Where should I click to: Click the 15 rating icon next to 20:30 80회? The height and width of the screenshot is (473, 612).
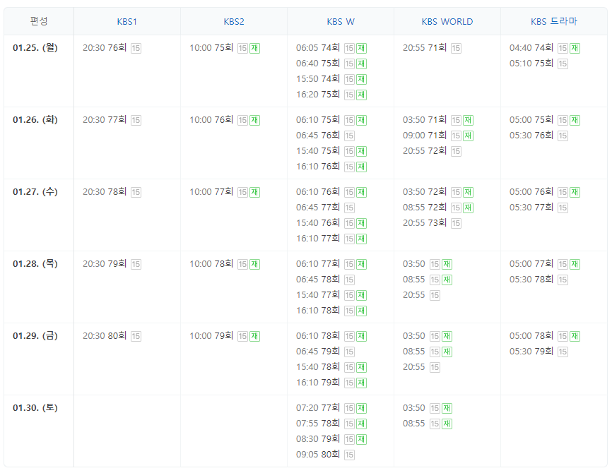point(136,337)
